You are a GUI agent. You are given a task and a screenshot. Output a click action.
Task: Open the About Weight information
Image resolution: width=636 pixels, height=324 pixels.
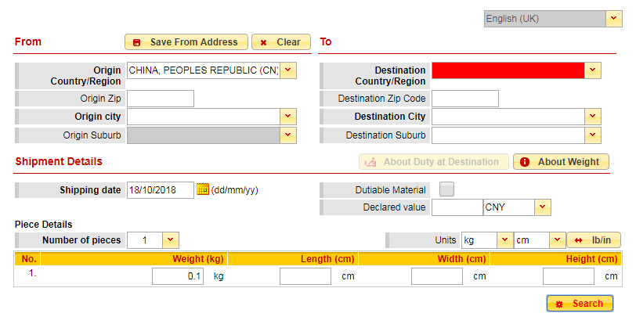coord(561,162)
